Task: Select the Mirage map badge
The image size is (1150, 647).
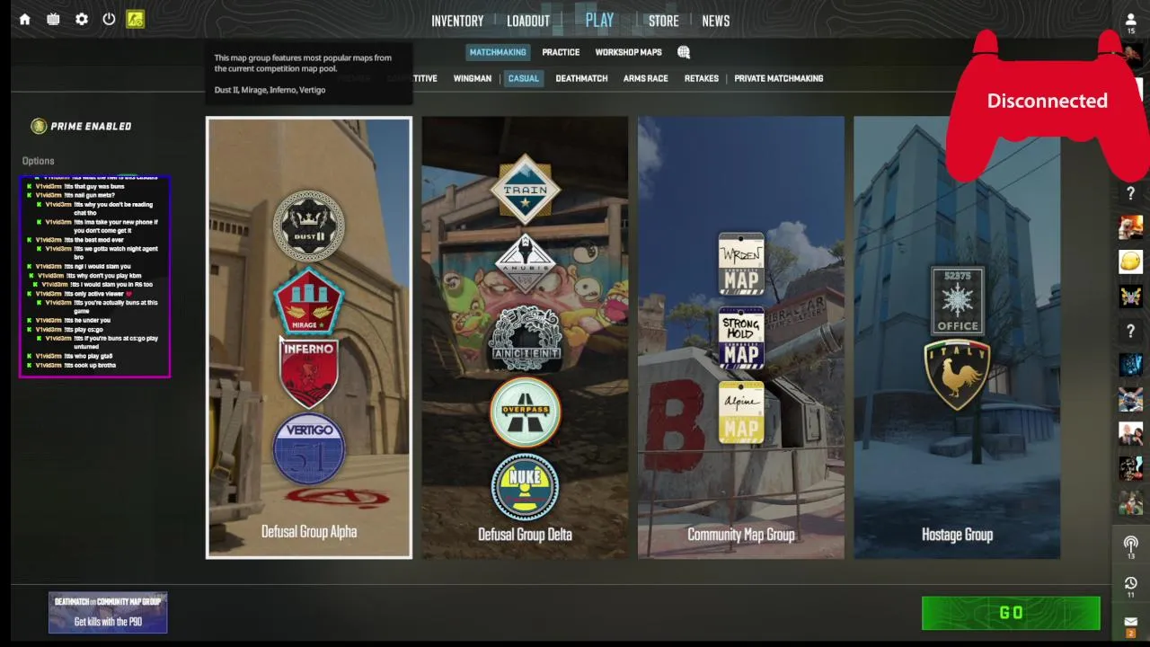Action: click(308, 302)
